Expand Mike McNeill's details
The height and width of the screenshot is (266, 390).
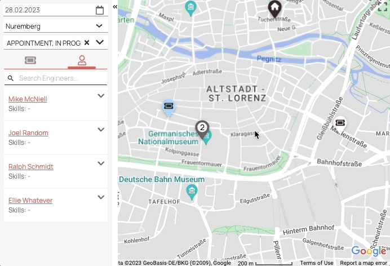[x=101, y=96]
